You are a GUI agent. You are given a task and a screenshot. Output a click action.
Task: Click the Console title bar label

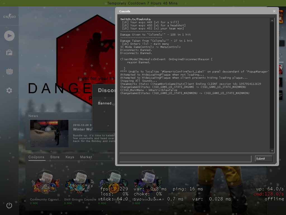click(125, 11)
